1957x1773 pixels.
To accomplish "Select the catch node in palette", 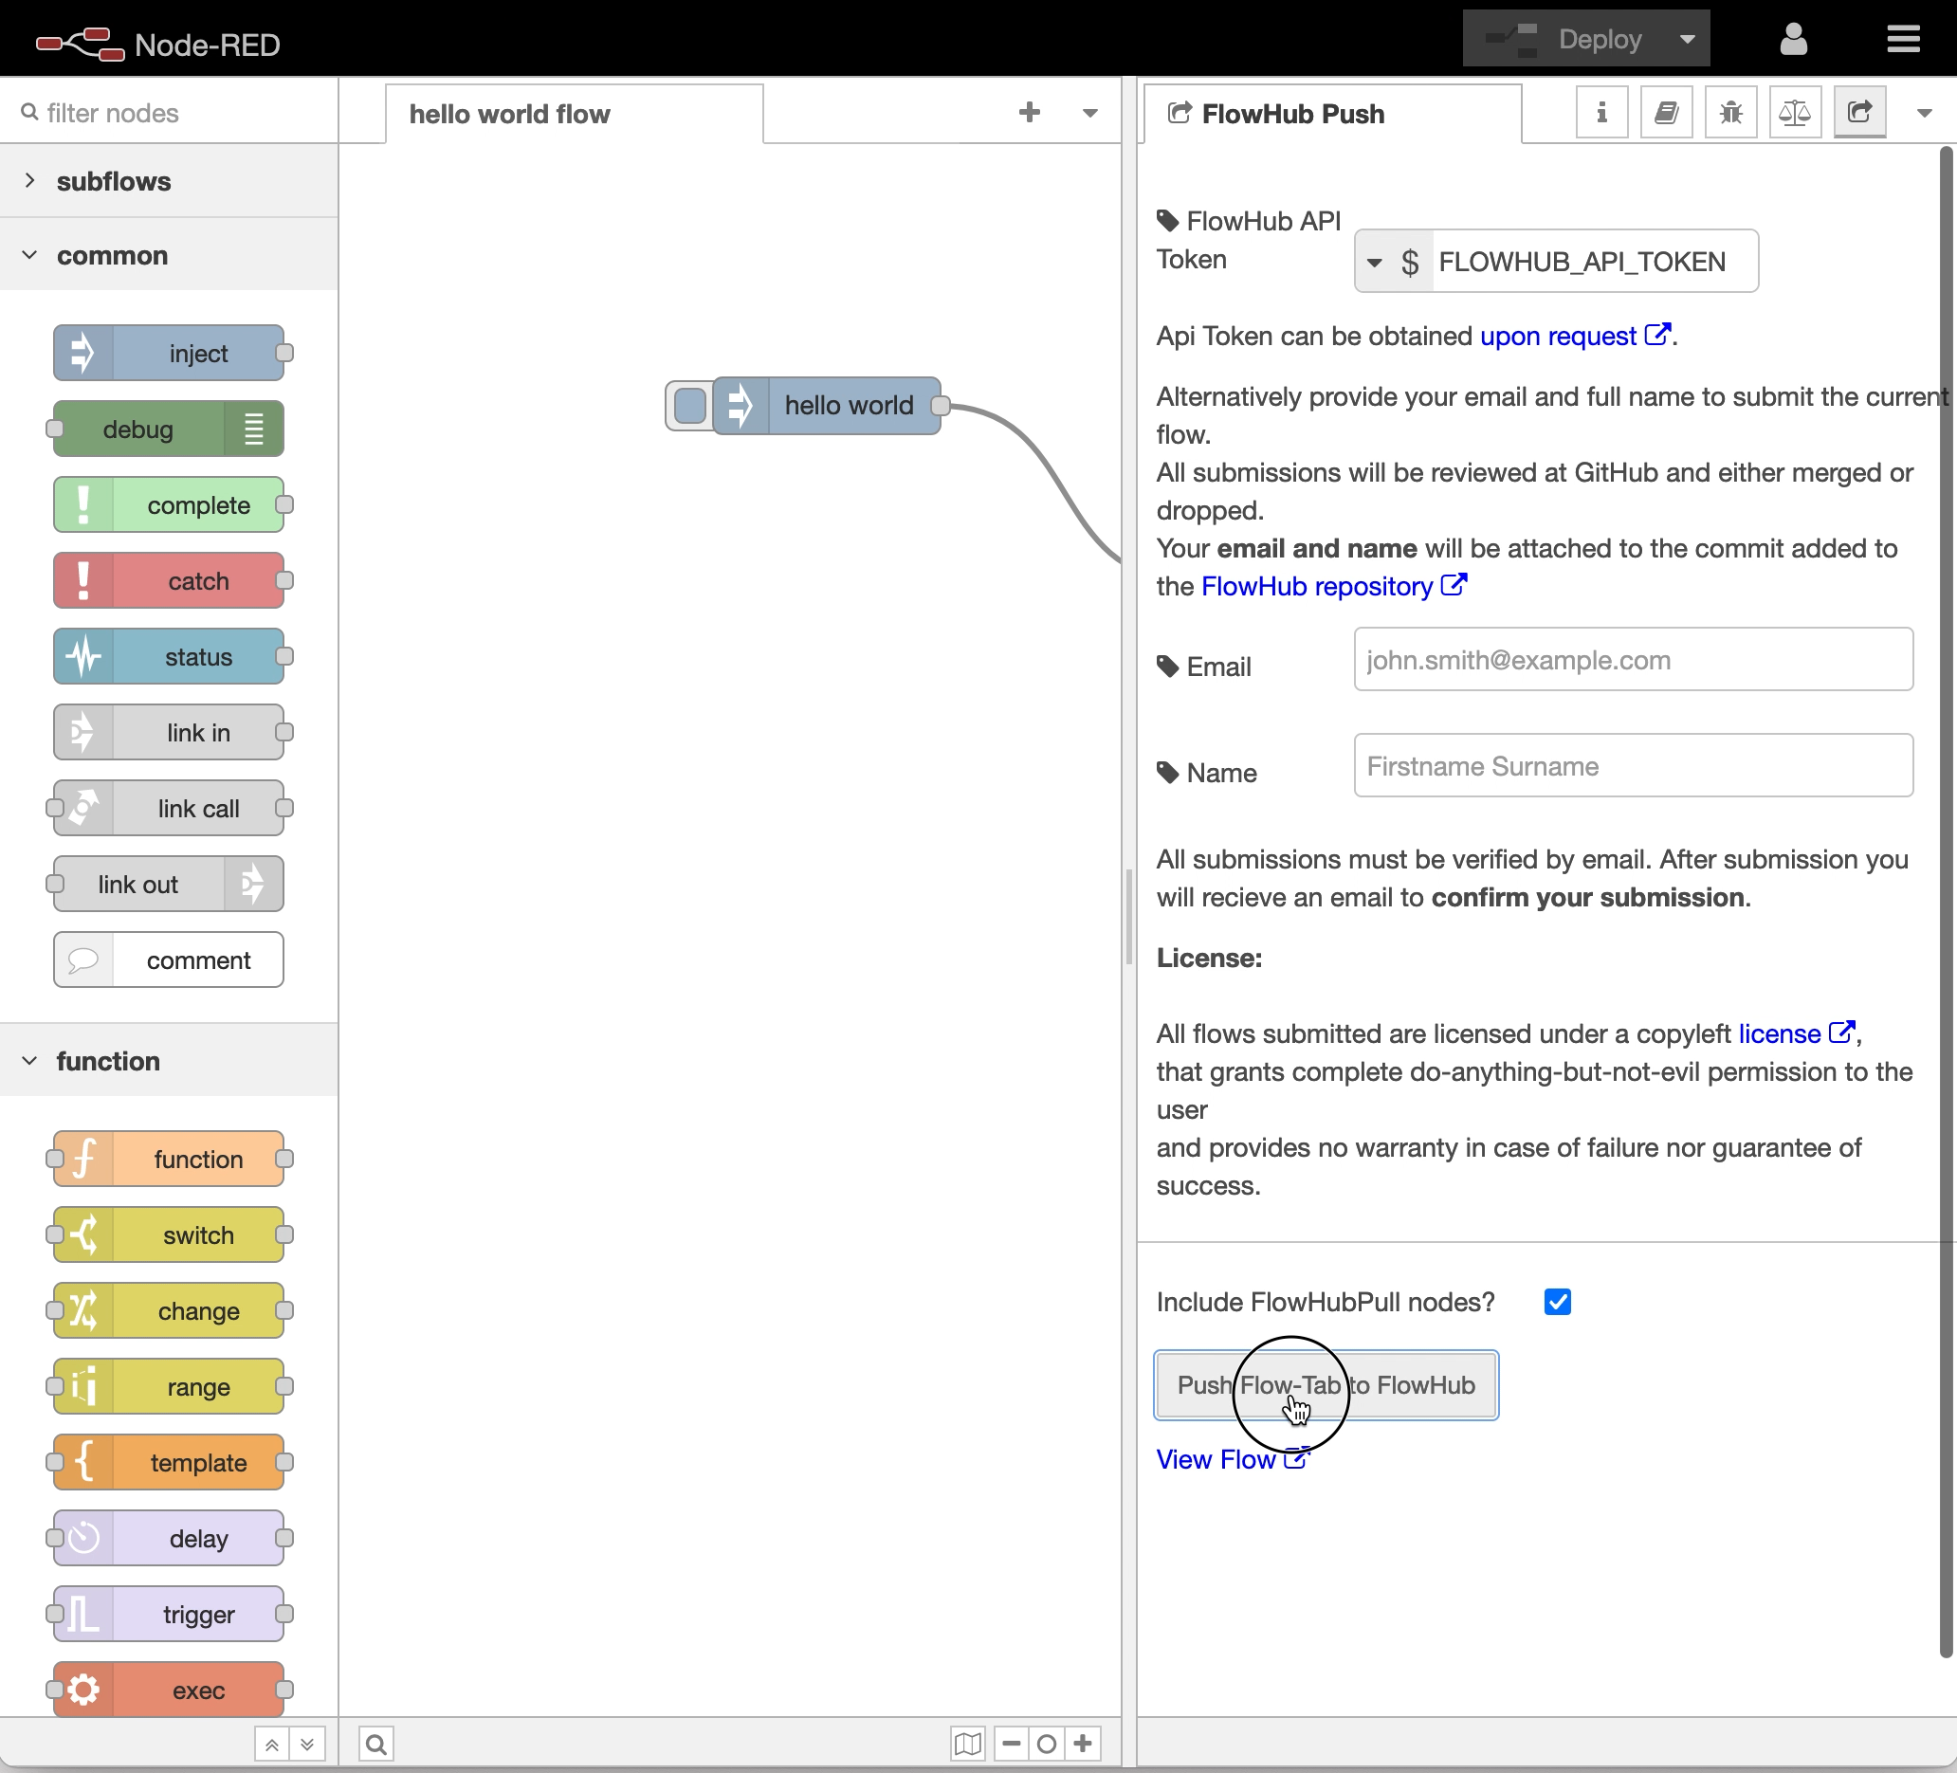I will tap(169, 580).
